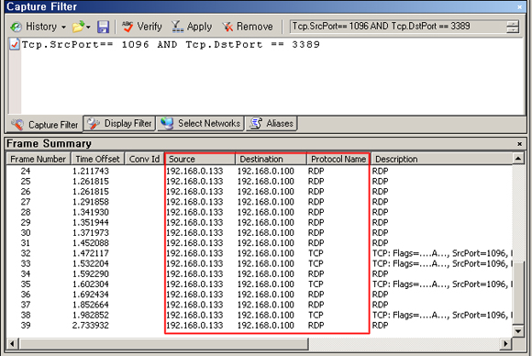Close the Frame Summary pane

[x=519, y=144]
